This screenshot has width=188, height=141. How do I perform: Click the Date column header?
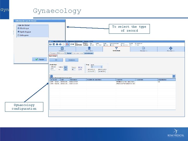tap(65, 80)
